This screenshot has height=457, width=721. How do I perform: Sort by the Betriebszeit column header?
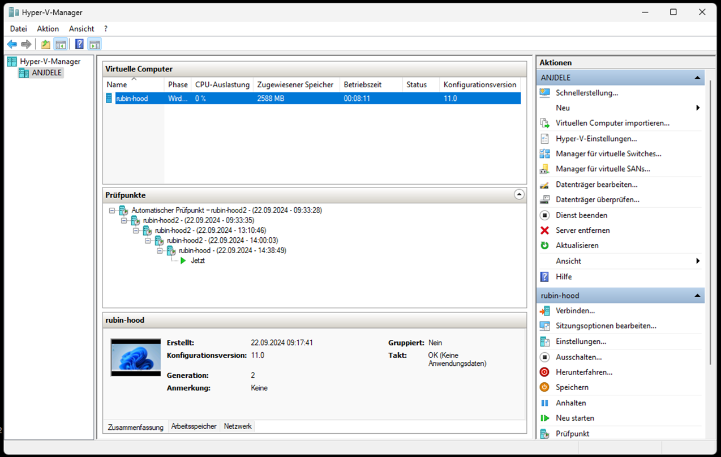click(371, 84)
